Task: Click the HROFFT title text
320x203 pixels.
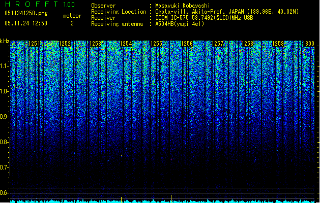Action: point(32,4)
